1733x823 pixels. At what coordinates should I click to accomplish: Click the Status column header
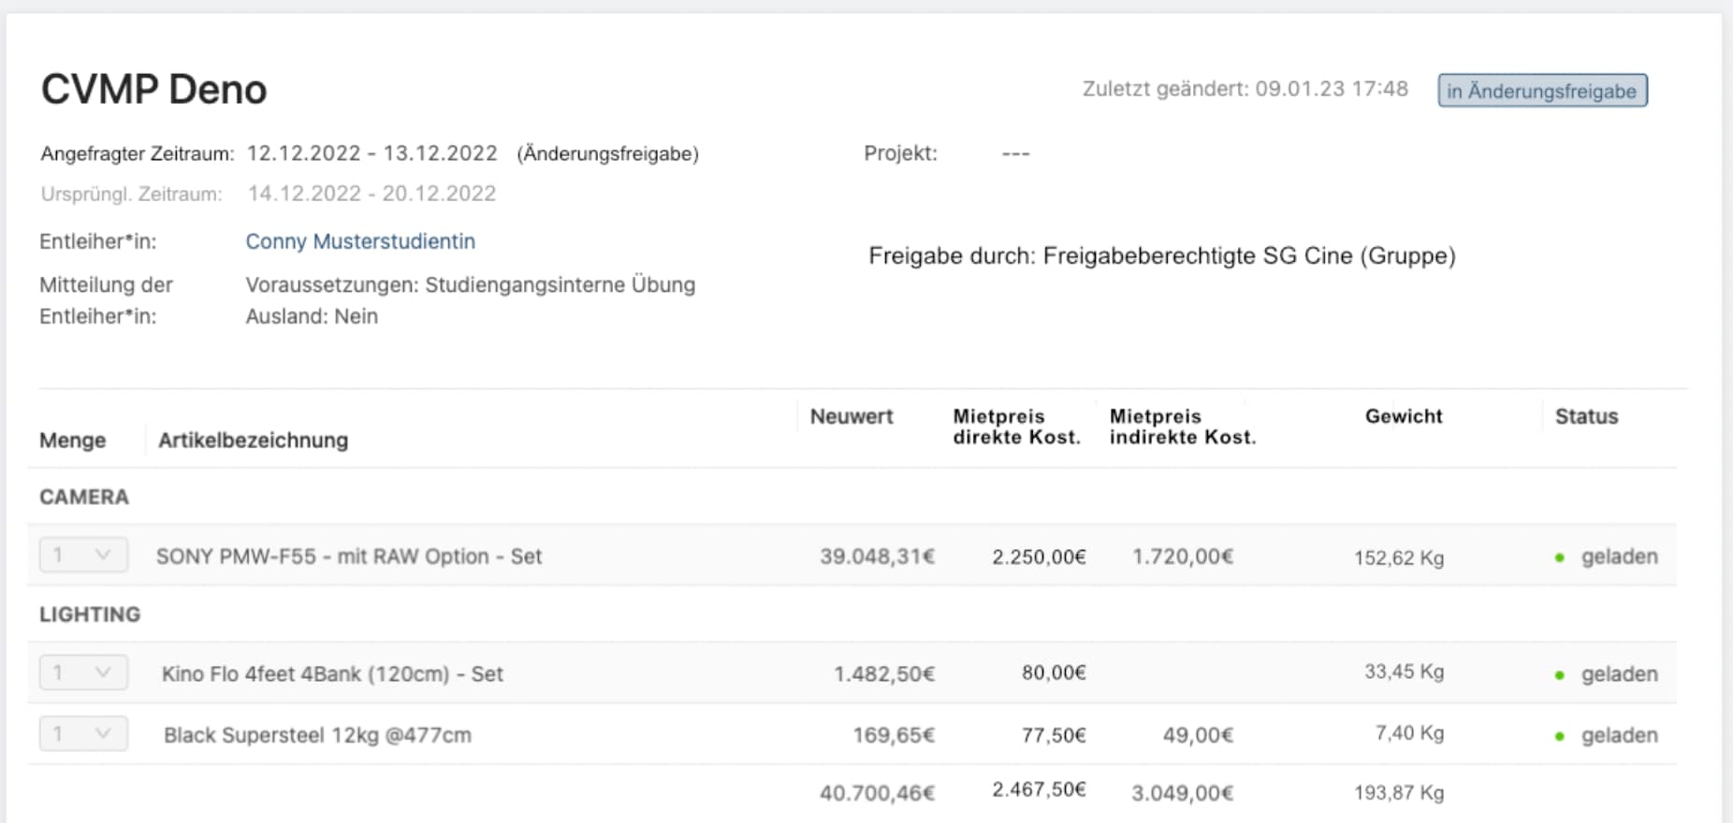pyautogui.click(x=1586, y=416)
